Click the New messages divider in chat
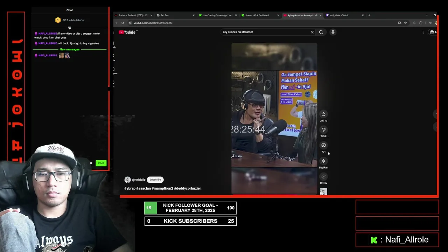The image size is (448, 252). (x=70, y=49)
